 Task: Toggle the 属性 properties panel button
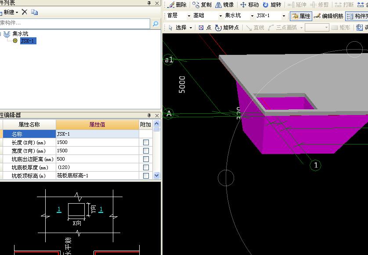click(301, 16)
